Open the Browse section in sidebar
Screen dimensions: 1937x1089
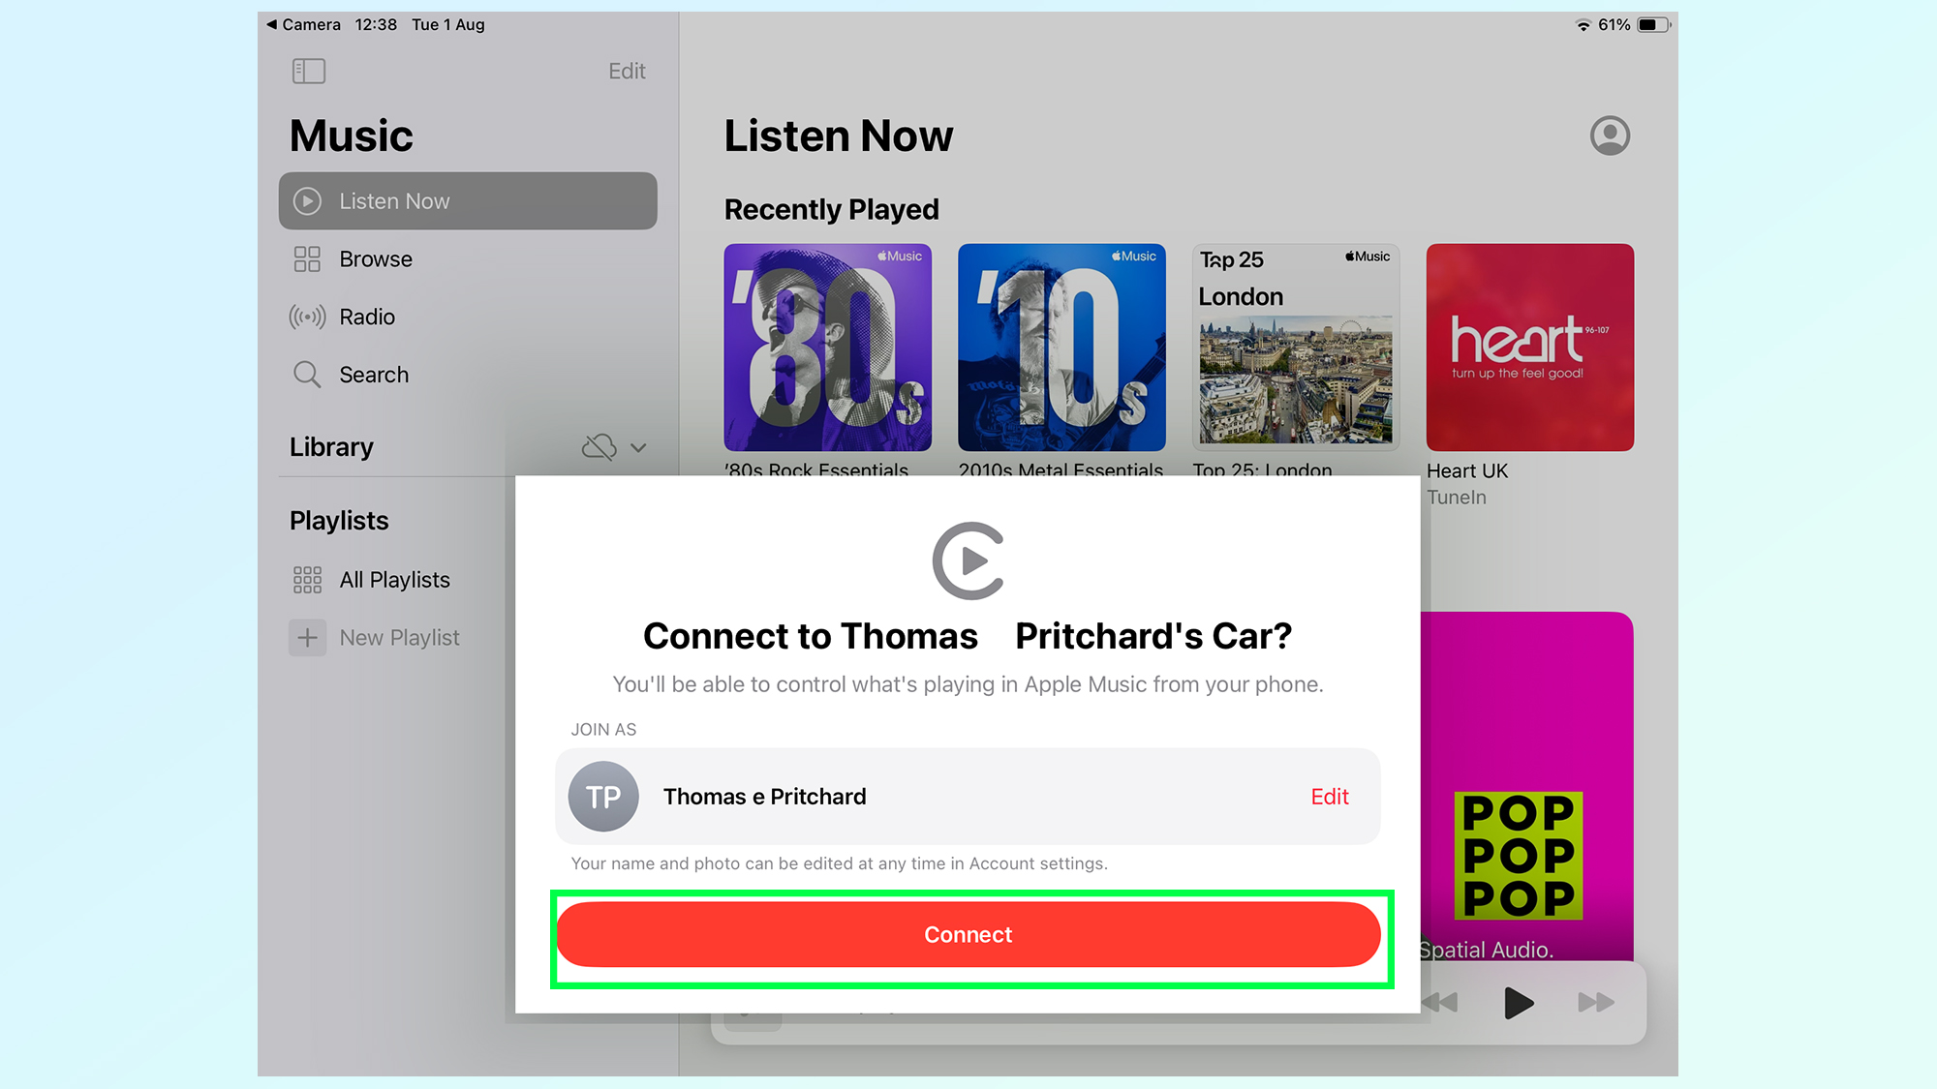(375, 257)
